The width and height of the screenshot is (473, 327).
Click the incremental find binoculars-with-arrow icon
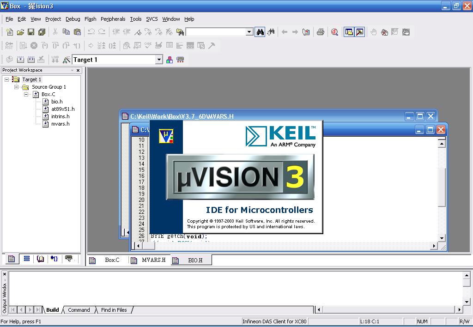point(271,32)
